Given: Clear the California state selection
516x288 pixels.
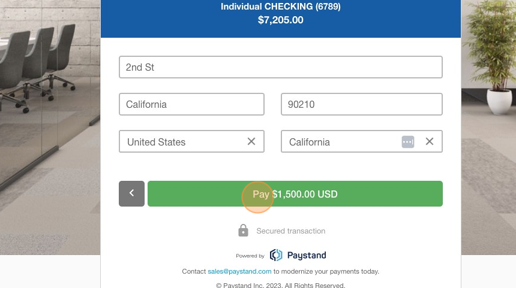Looking at the screenshot, I should coord(430,141).
